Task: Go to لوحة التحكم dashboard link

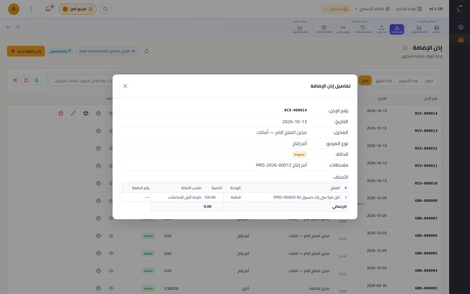Action: (x=409, y=9)
